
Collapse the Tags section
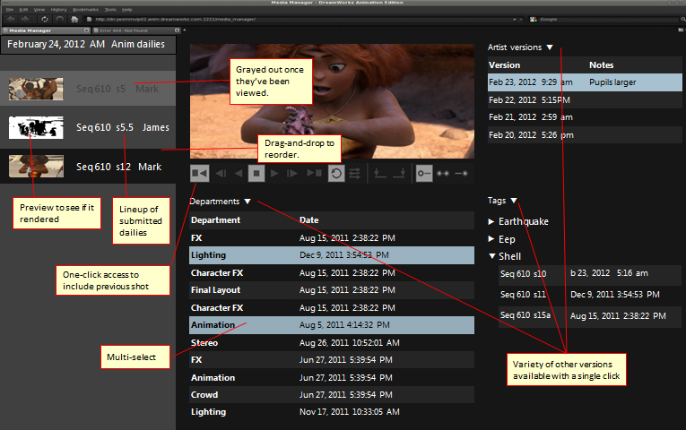[x=514, y=201]
